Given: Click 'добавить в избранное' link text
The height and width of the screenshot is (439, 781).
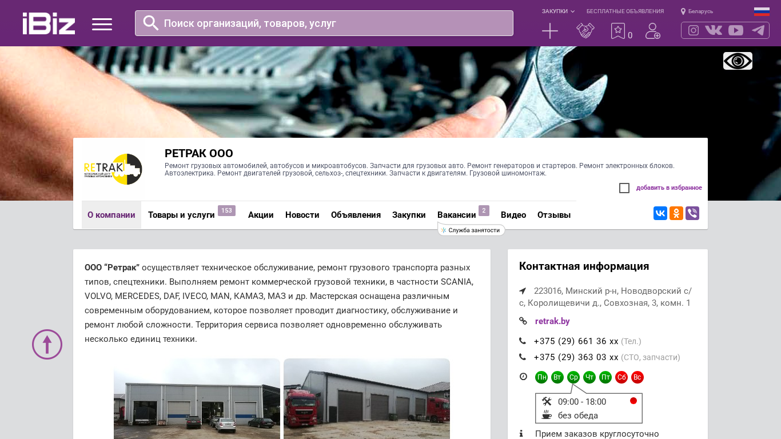Looking at the screenshot, I should [x=669, y=187].
